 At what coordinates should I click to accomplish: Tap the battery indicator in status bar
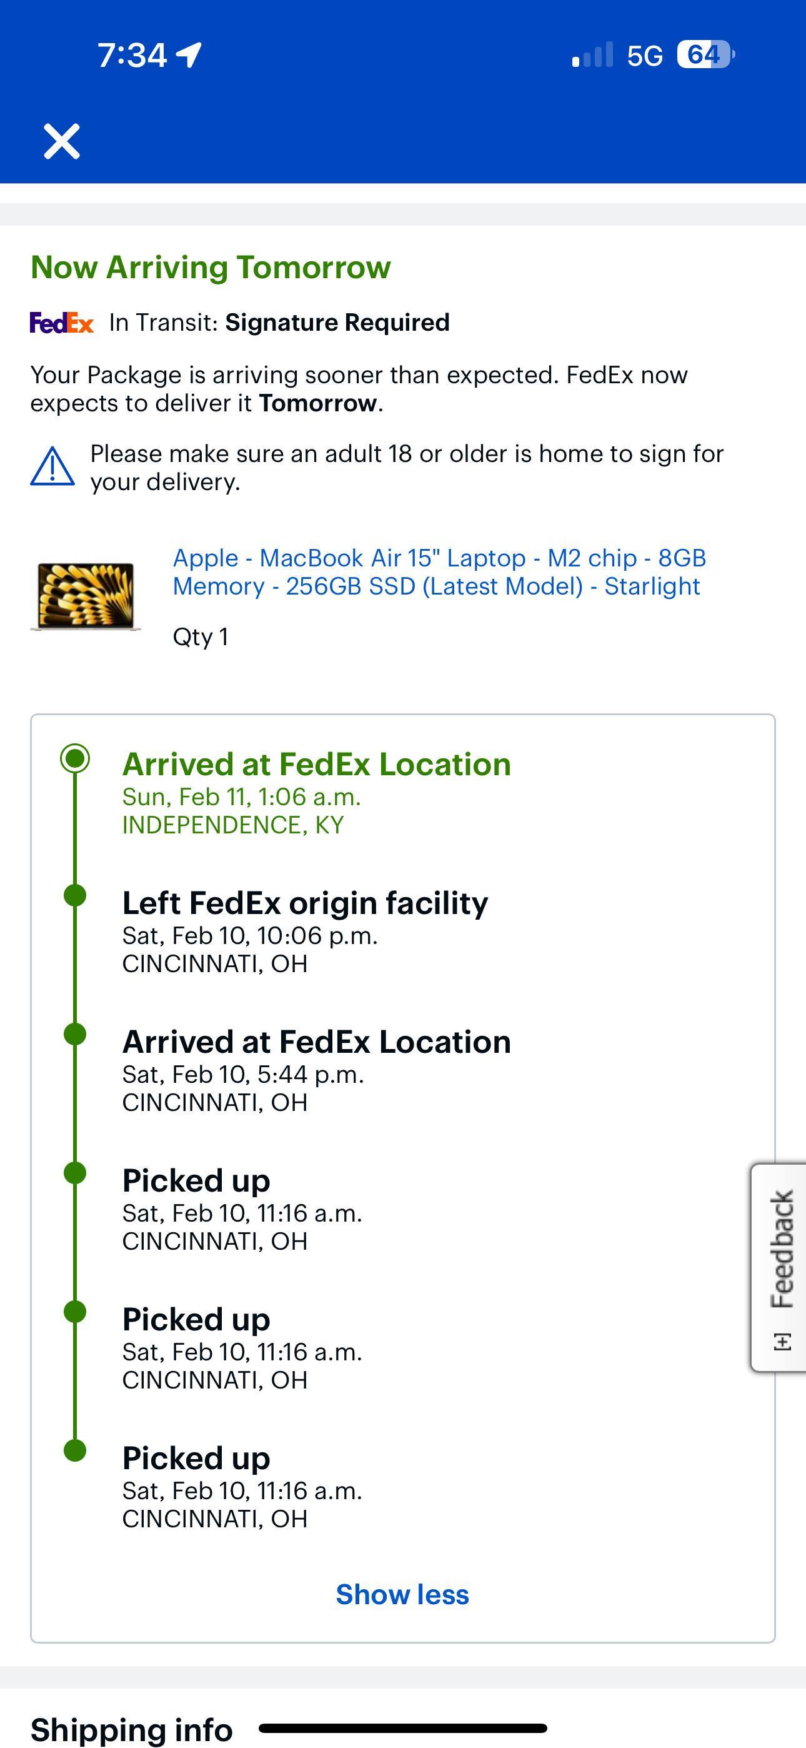[x=705, y=55]
